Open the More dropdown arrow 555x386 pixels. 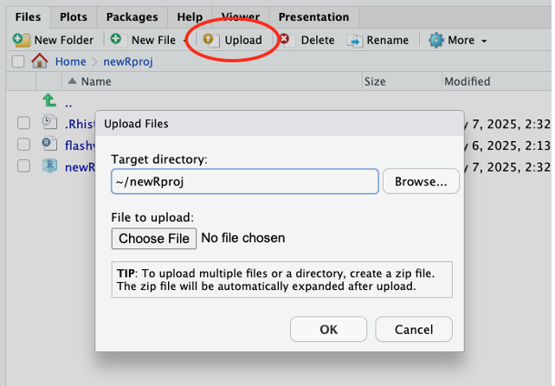(484, 41)
